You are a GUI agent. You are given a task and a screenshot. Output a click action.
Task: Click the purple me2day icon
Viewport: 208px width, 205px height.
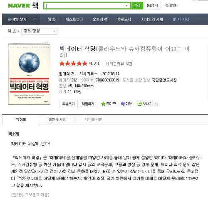click(123, 104)
